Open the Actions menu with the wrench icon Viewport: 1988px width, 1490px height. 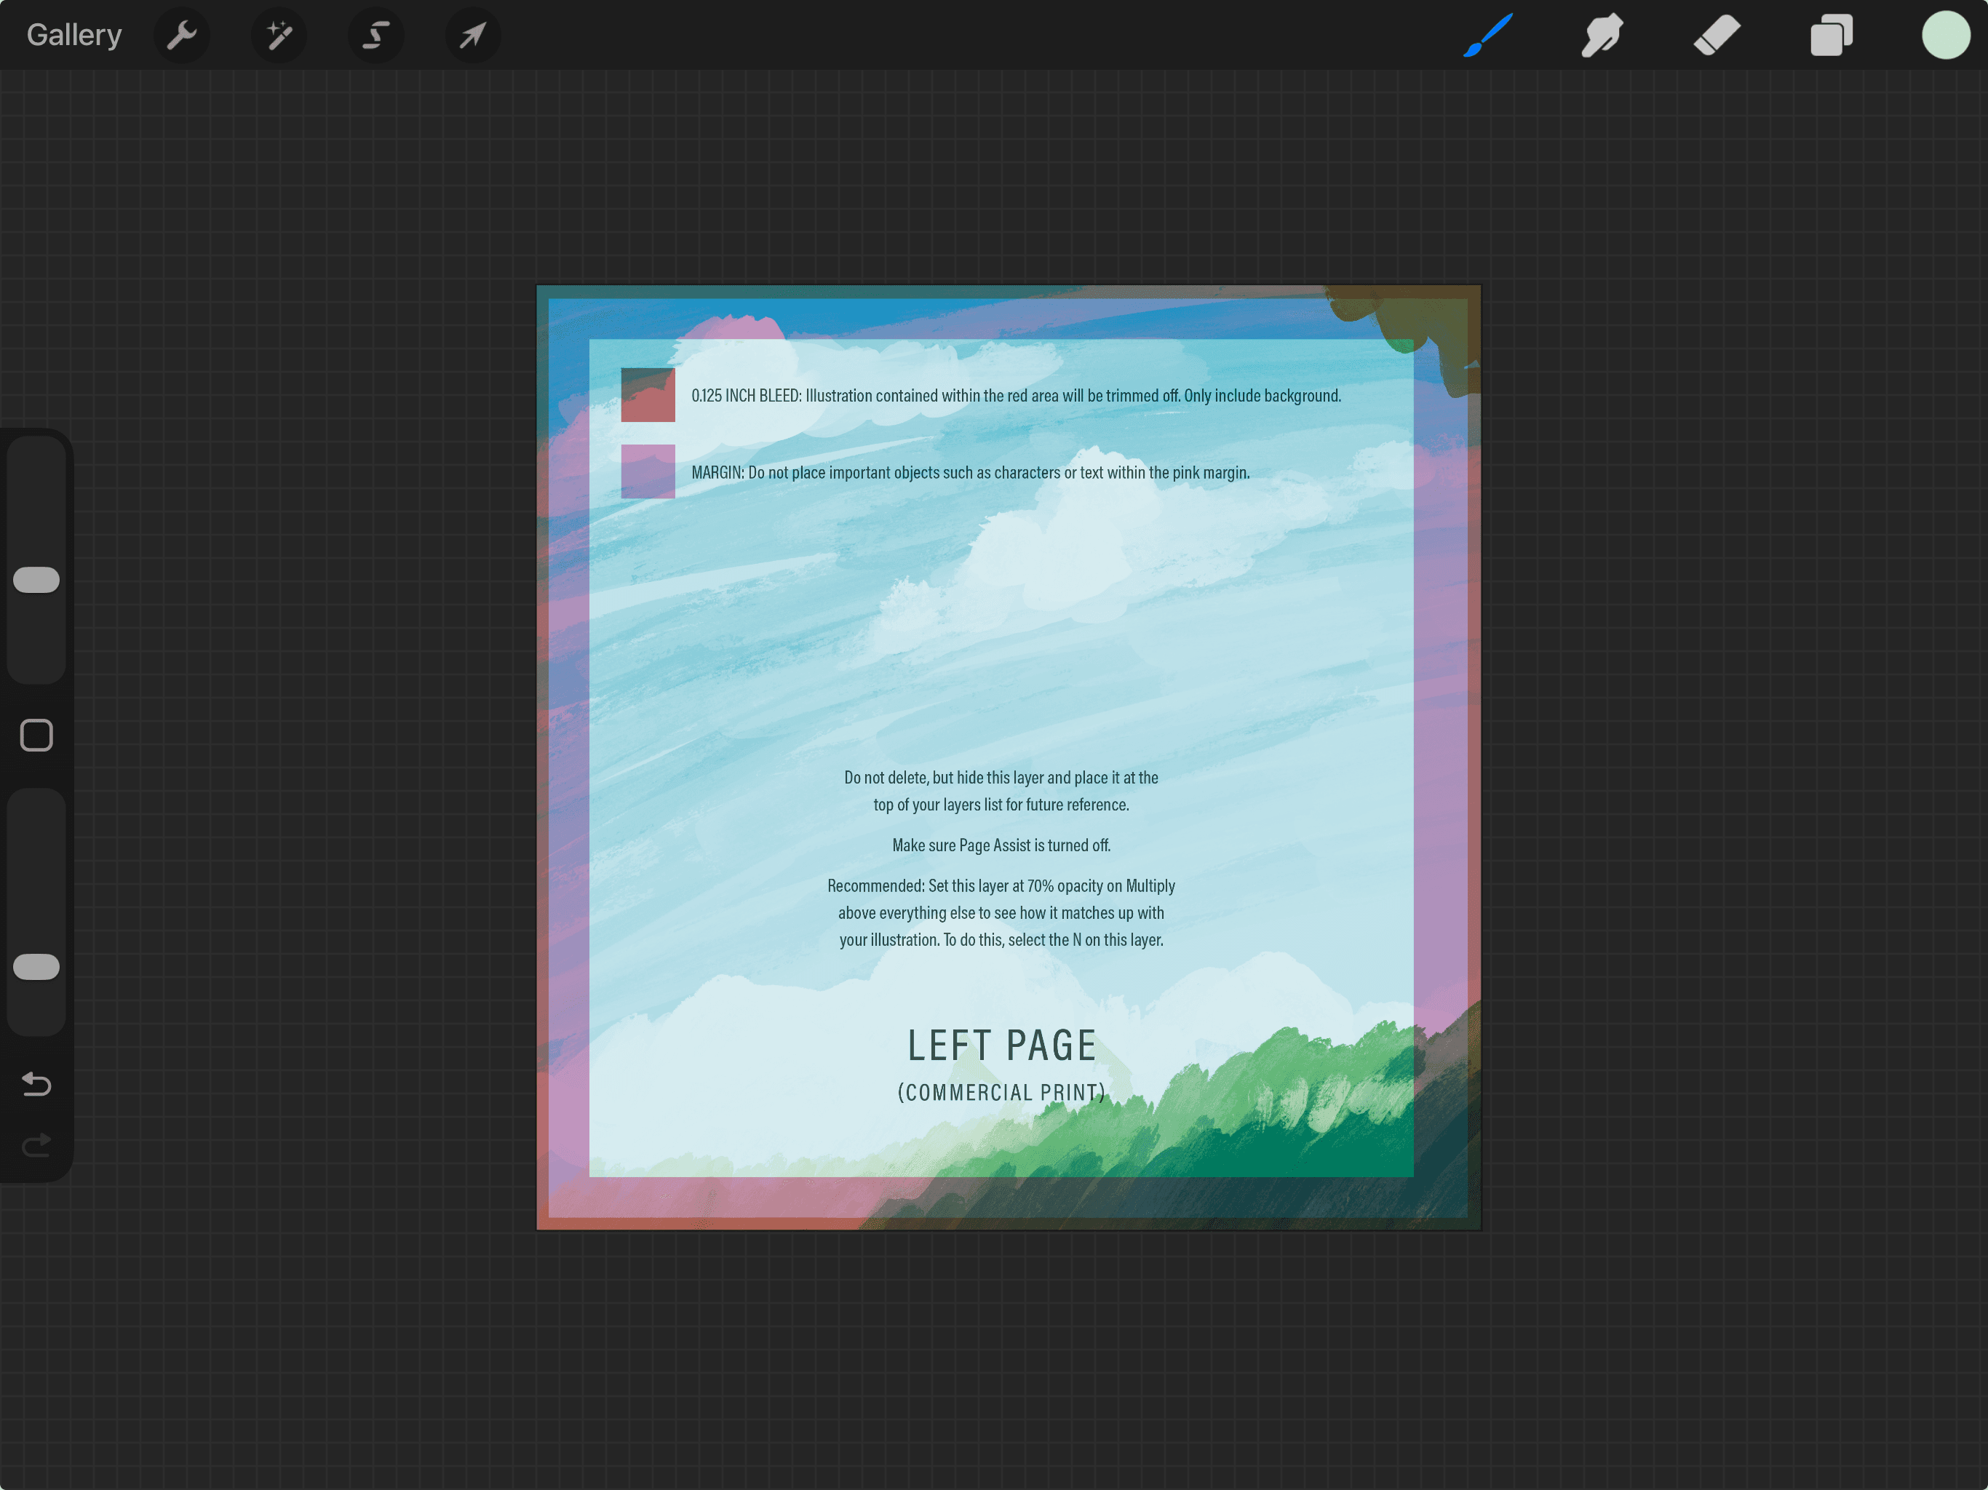click(183, 35)
